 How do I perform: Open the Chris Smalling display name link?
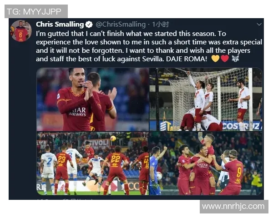pyautogui.click(x=60, y=25)
